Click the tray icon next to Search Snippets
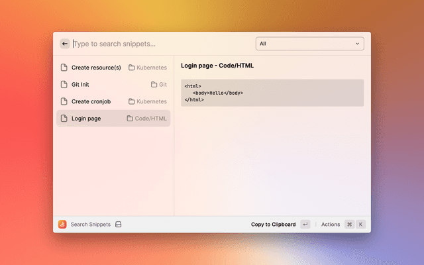Screen dimensions: 424x265 point(119,225)
